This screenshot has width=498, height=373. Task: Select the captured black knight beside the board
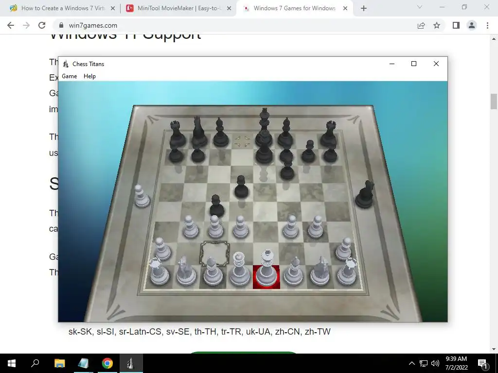click(365, 194)
